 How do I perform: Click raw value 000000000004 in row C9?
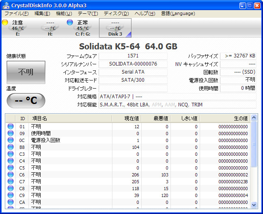coord(233,195)
